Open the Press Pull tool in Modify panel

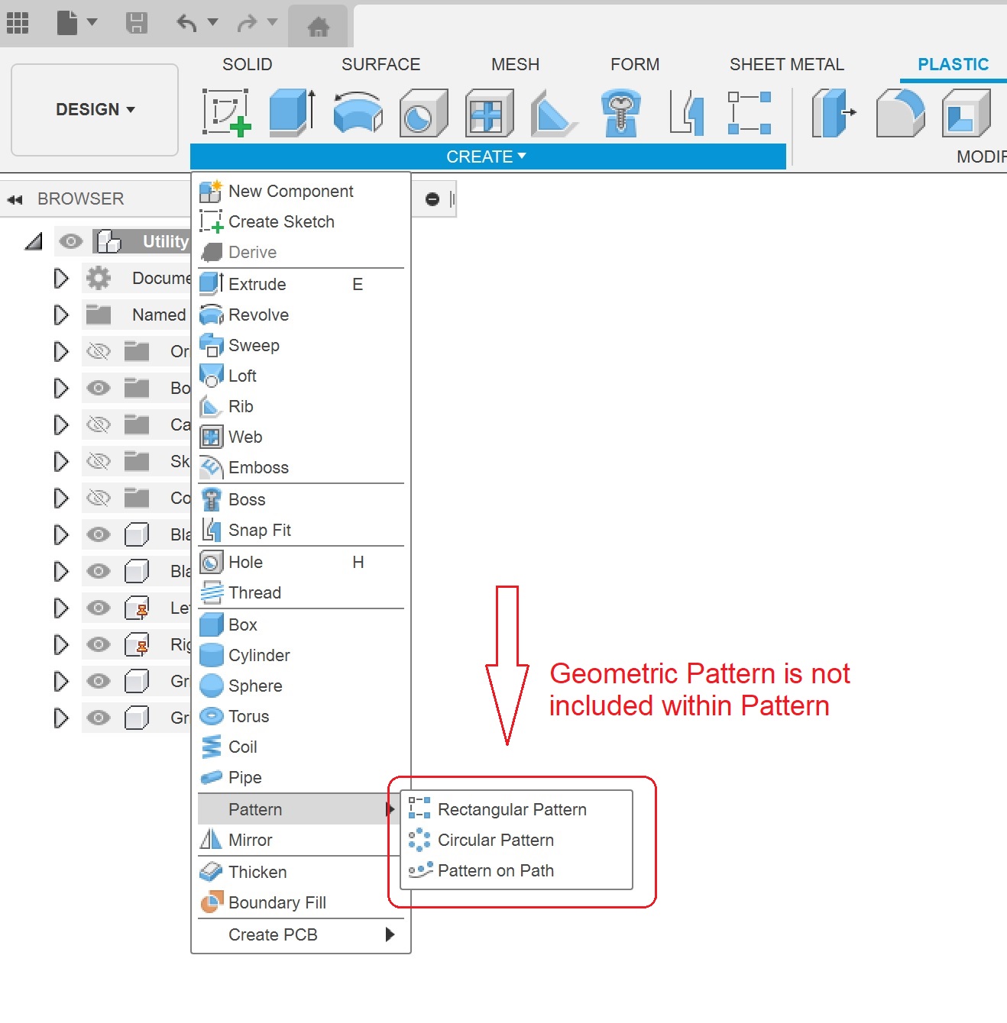pyautogui.click(x=833, y=113)
